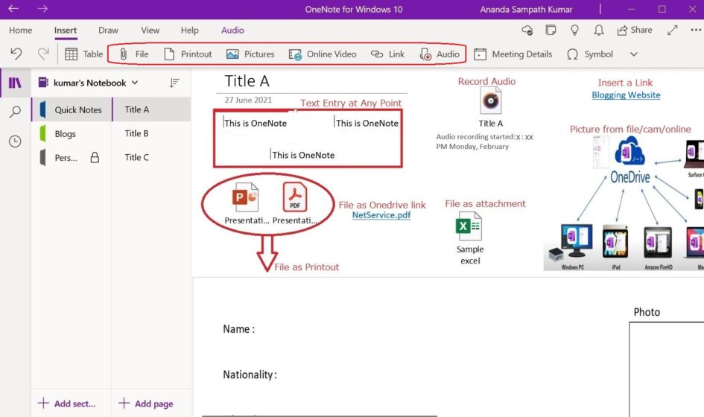This screenshot has height=417, width=704.
Task: Insert a Symbol
Action: point(590,54)
